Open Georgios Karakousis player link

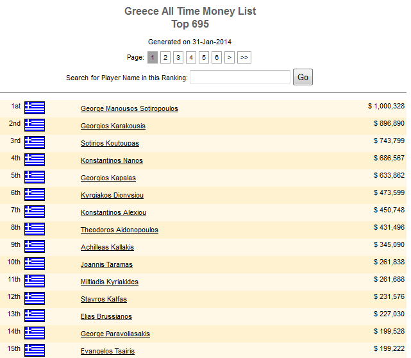[x=113, y=126]
